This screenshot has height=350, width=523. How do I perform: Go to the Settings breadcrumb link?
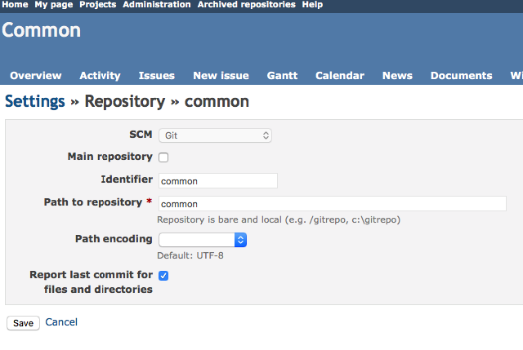point(35,101)
